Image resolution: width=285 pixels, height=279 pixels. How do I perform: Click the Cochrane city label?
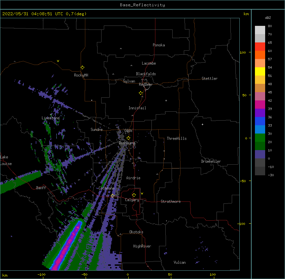pyautogui.click(x=106, y=188)
